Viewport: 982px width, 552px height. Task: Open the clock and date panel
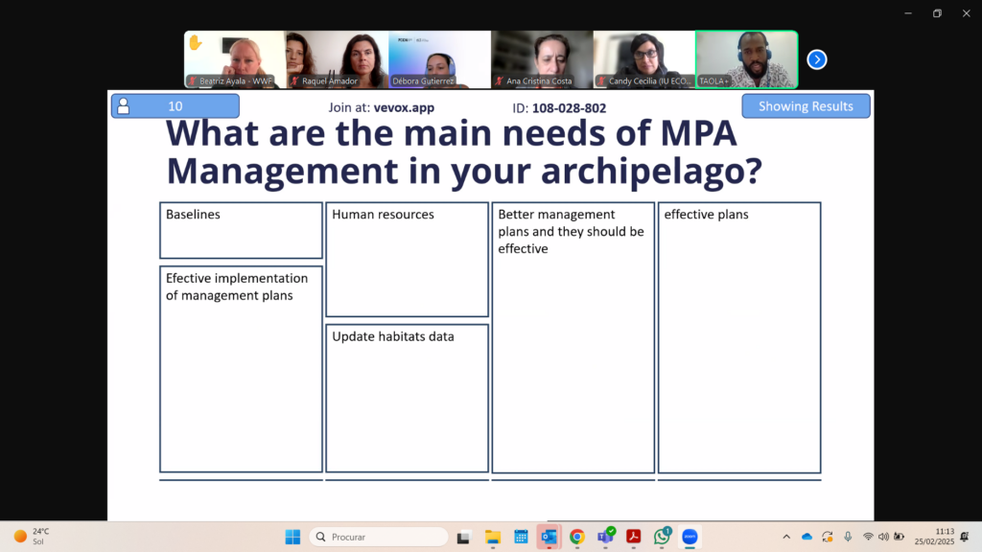934,537
